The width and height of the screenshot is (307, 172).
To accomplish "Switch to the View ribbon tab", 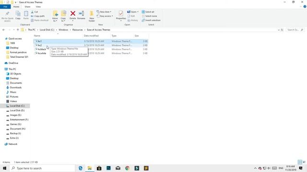I will tap(38, 7).
